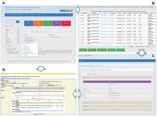
Task: Open the Help menu in genome browser
Action: click(5, 74)
